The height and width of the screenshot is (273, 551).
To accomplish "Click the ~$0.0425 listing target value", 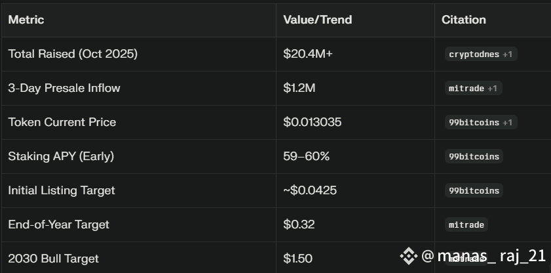I will (x=310, y=190).
